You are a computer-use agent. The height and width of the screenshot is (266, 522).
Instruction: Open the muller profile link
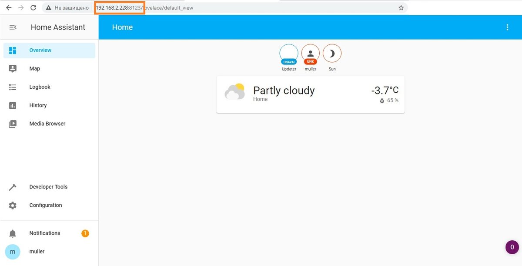49,252
